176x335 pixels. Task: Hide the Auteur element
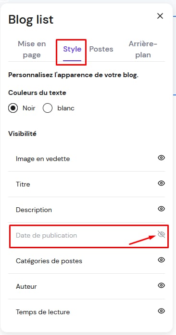click(161, 285)
